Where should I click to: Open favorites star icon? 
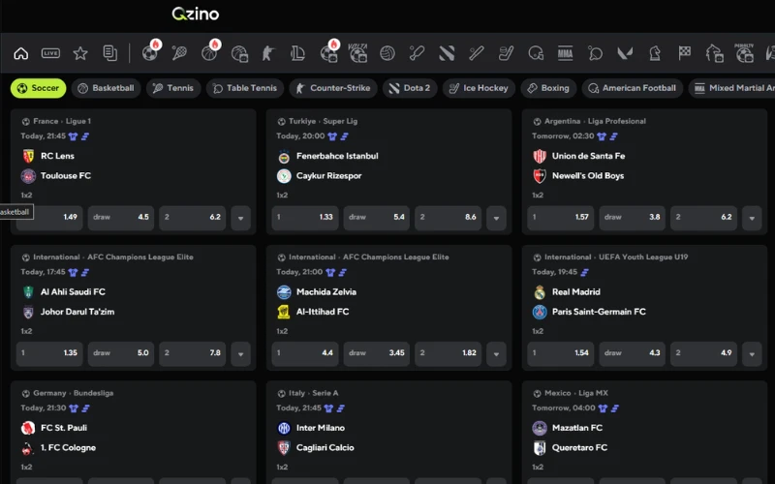(80, 53)
